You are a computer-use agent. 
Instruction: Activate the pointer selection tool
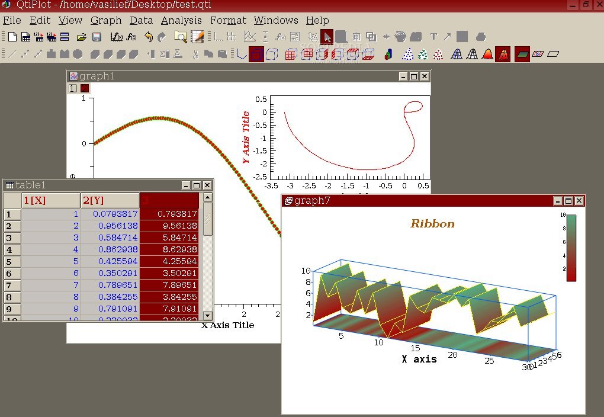coord(328,37)
